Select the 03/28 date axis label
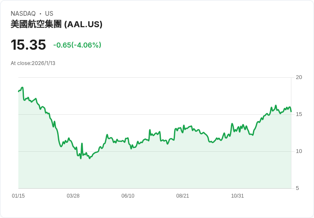Image resolution: width=314 pixels, height=218 pixels. pyautogui.click(x=73, y=196)
